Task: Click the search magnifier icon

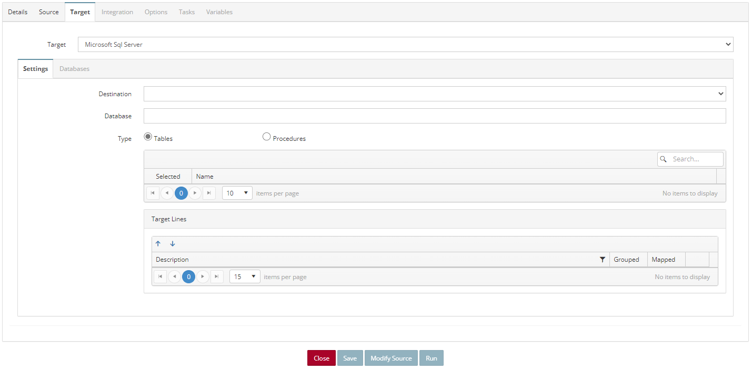Action: pos(664,159)
